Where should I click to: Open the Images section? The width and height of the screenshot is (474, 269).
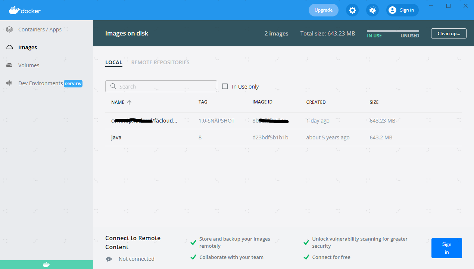(47, 47)
